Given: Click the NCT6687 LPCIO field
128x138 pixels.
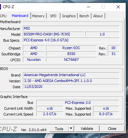Looking at the screenshot, I should point(71,60).
